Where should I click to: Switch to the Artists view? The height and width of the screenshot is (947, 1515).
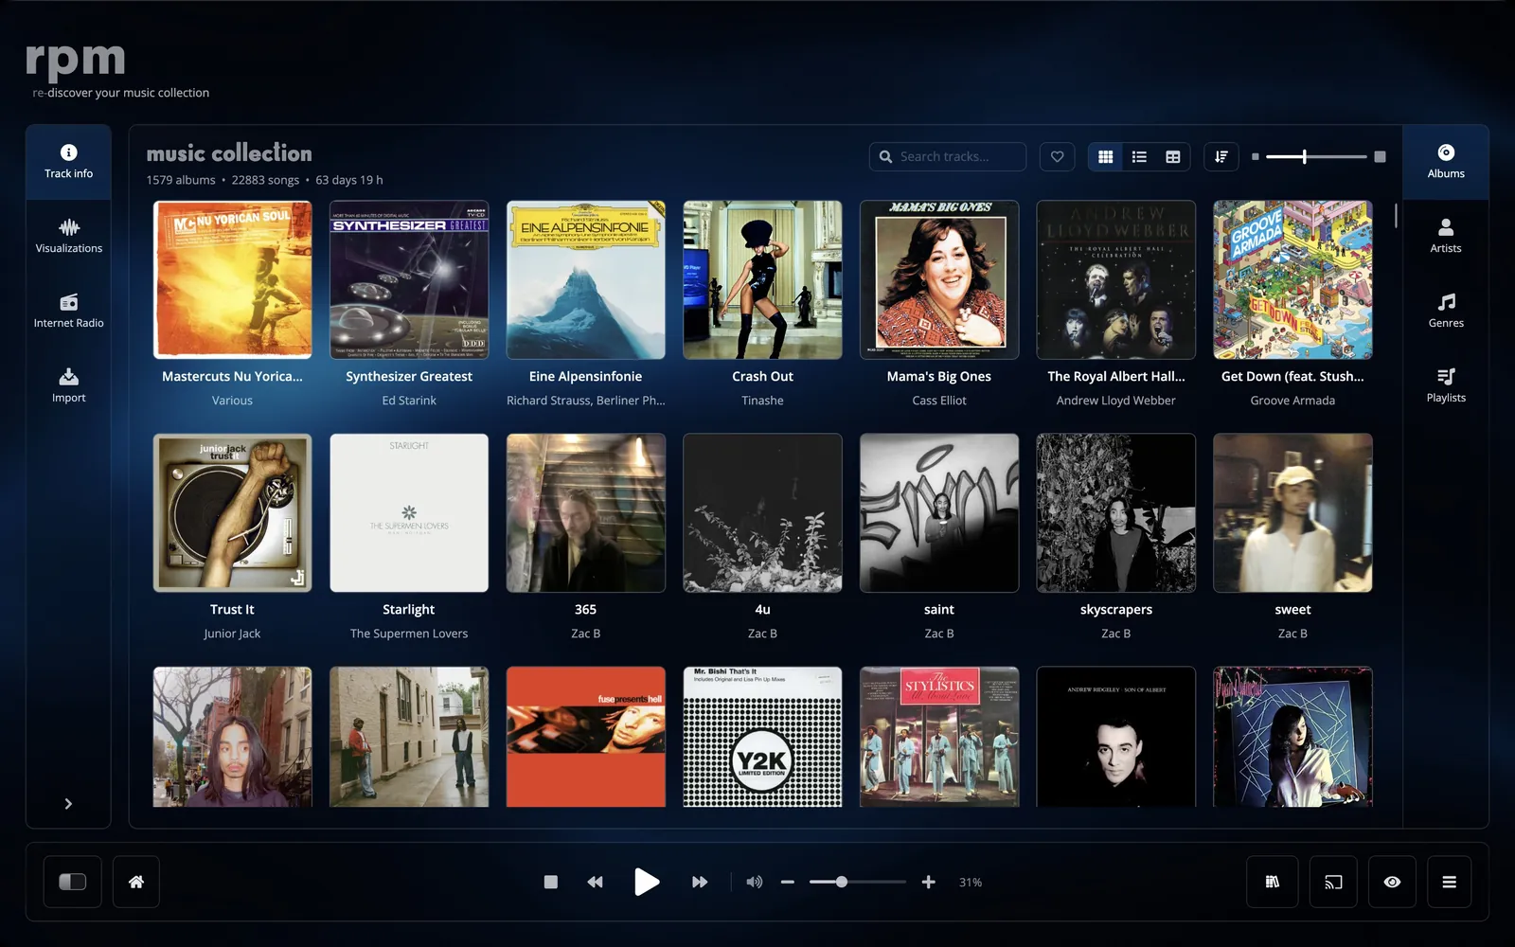[1446, 237]
